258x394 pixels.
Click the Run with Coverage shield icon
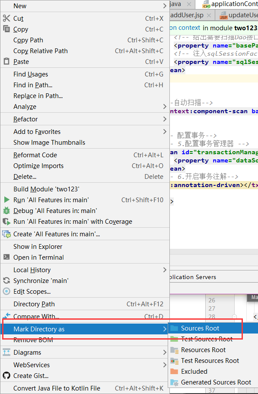point(6,221)
